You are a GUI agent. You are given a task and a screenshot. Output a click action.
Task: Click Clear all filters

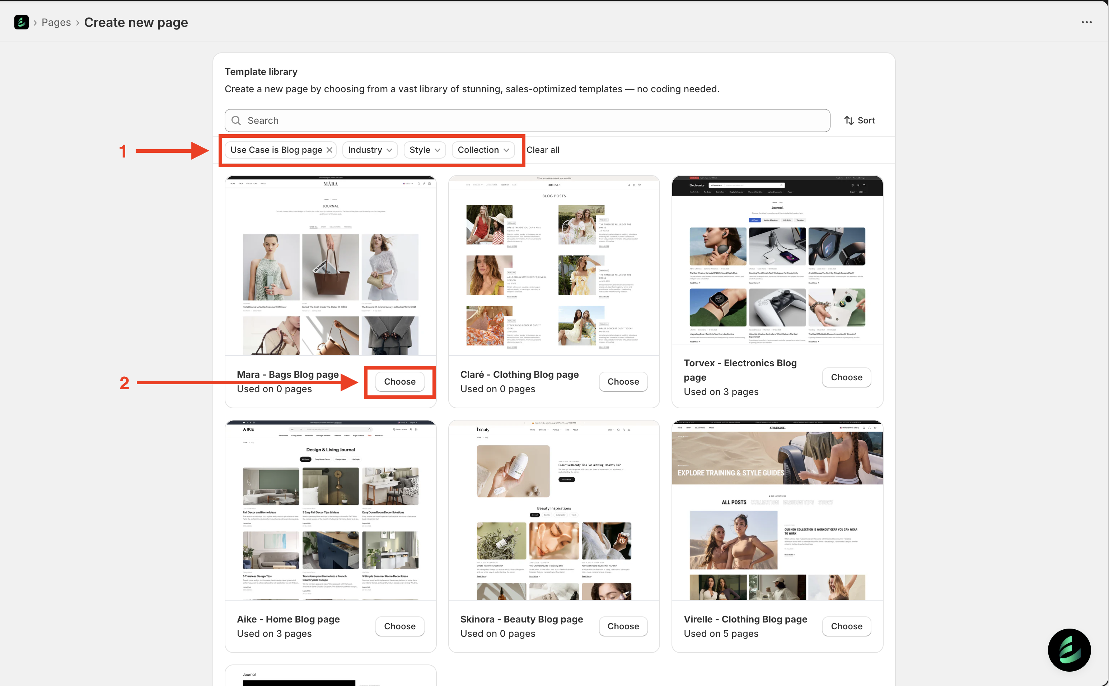pos(543,150)
